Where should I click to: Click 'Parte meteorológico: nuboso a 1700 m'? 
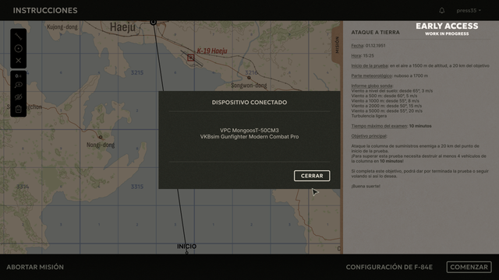point(390,76)
